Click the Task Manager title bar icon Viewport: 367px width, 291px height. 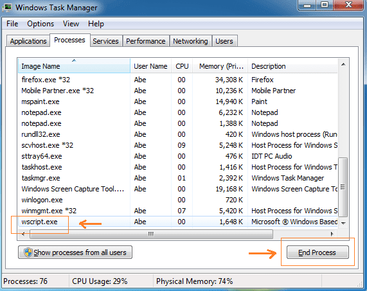(7, 8)
